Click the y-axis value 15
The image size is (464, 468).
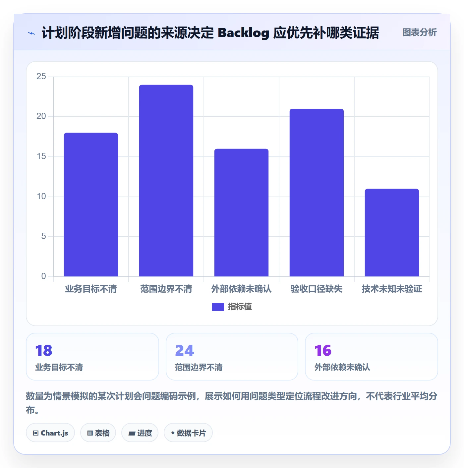pos(41,156)
